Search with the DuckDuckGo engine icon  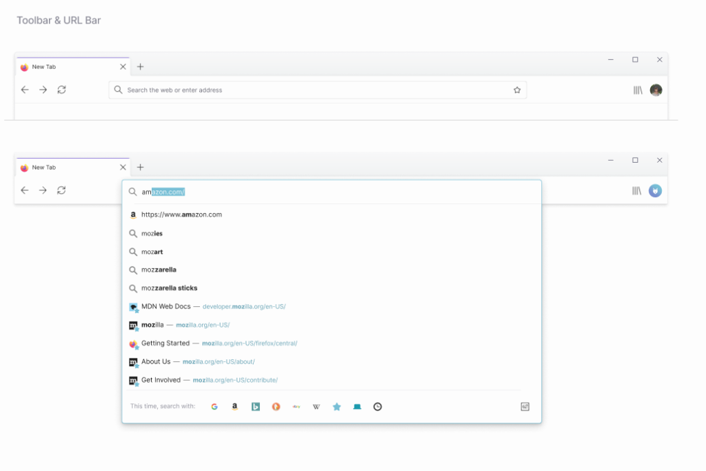[x=275, y=406]
